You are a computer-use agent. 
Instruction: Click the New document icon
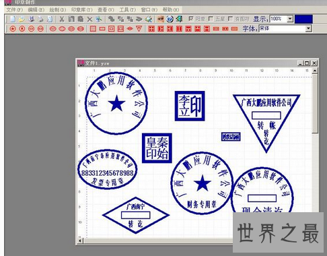tap(13, 19)
